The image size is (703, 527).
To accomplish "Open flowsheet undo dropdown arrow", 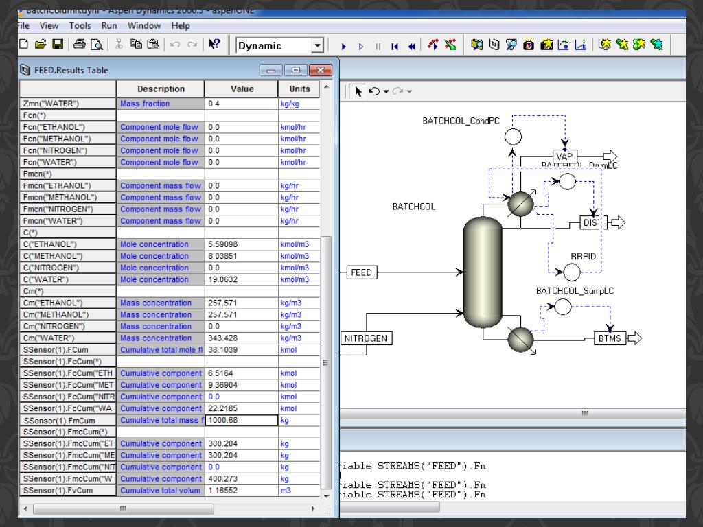I will [x=386, y=92].
